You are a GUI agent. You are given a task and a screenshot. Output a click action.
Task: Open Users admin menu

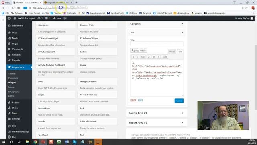[x=15, y=108]
